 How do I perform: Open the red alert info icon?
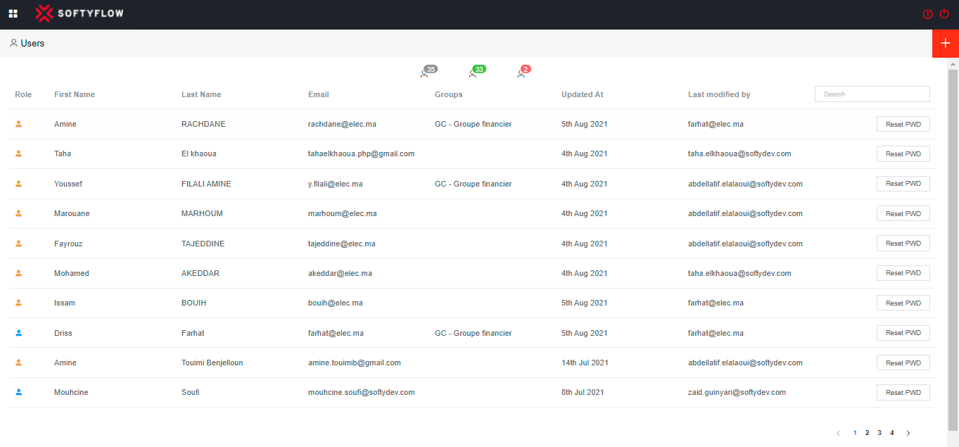(928, 14)
